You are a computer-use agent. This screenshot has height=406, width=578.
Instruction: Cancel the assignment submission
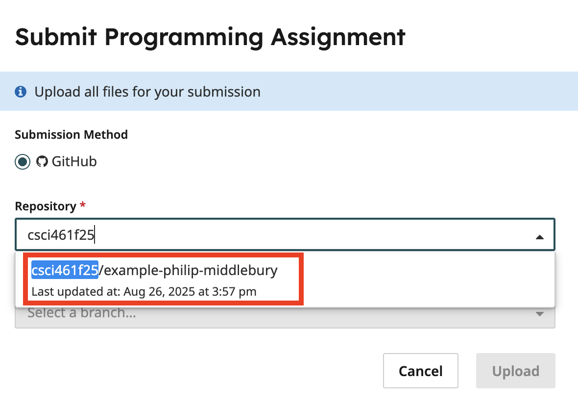[421, 371]
